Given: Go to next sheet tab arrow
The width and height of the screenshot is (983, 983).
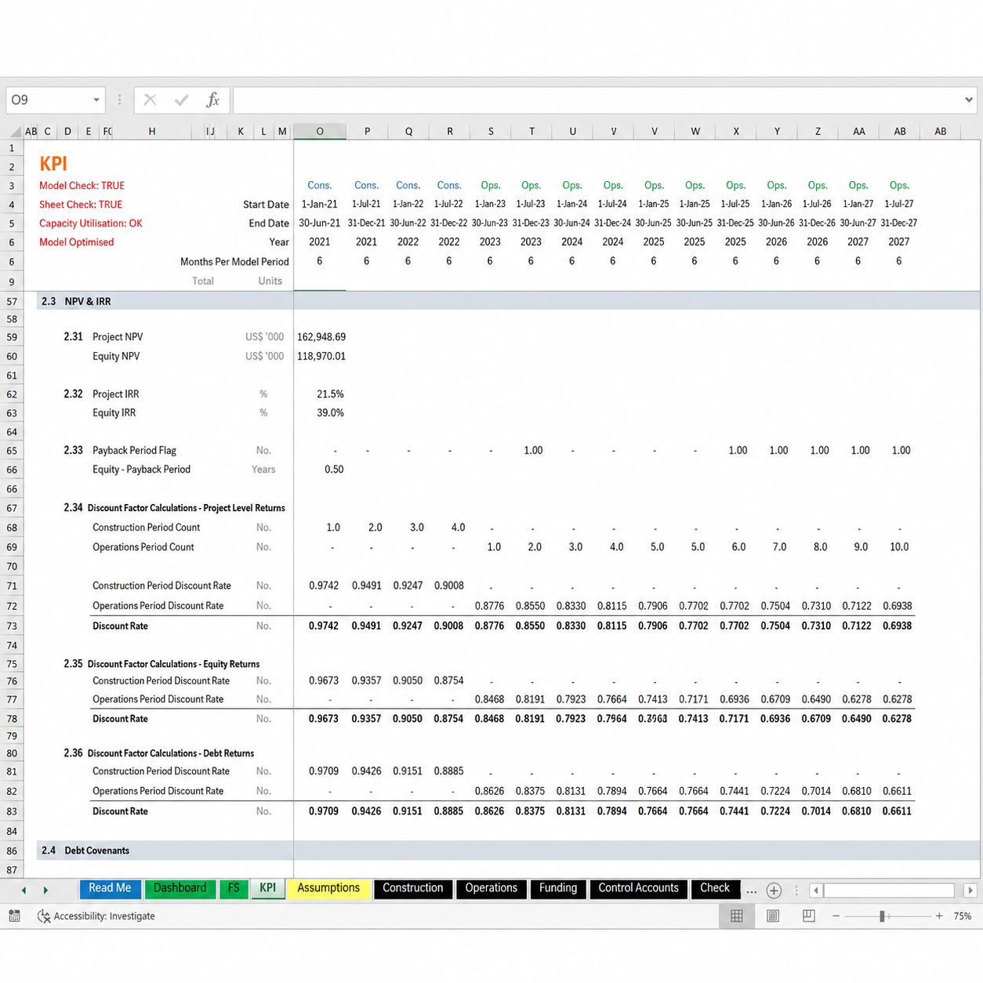Looking at the screenshot, I should tap(45, 891).
